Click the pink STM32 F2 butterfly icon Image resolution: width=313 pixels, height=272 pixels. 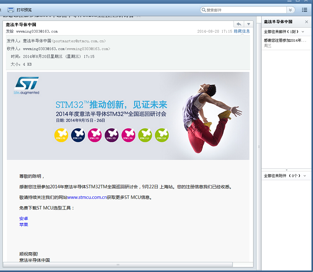coord(95,135)
